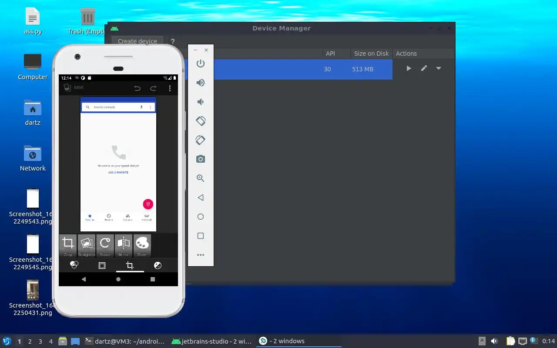Select the Draw palette tool
The image size is (557, 348).
(x=142, y=246)
